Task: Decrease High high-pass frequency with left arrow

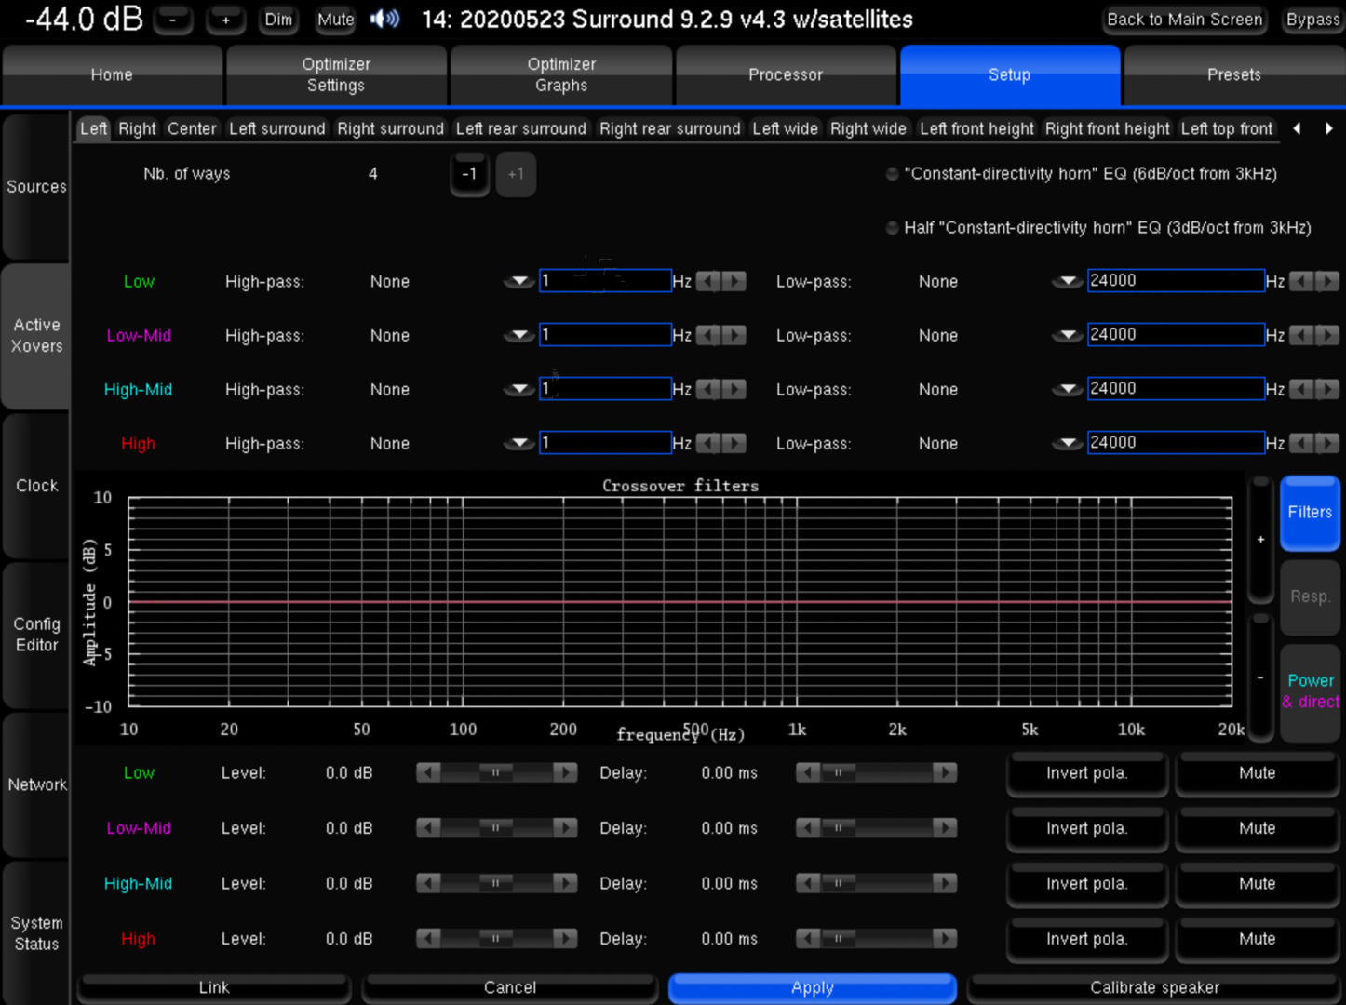Action: coord(708,443)
